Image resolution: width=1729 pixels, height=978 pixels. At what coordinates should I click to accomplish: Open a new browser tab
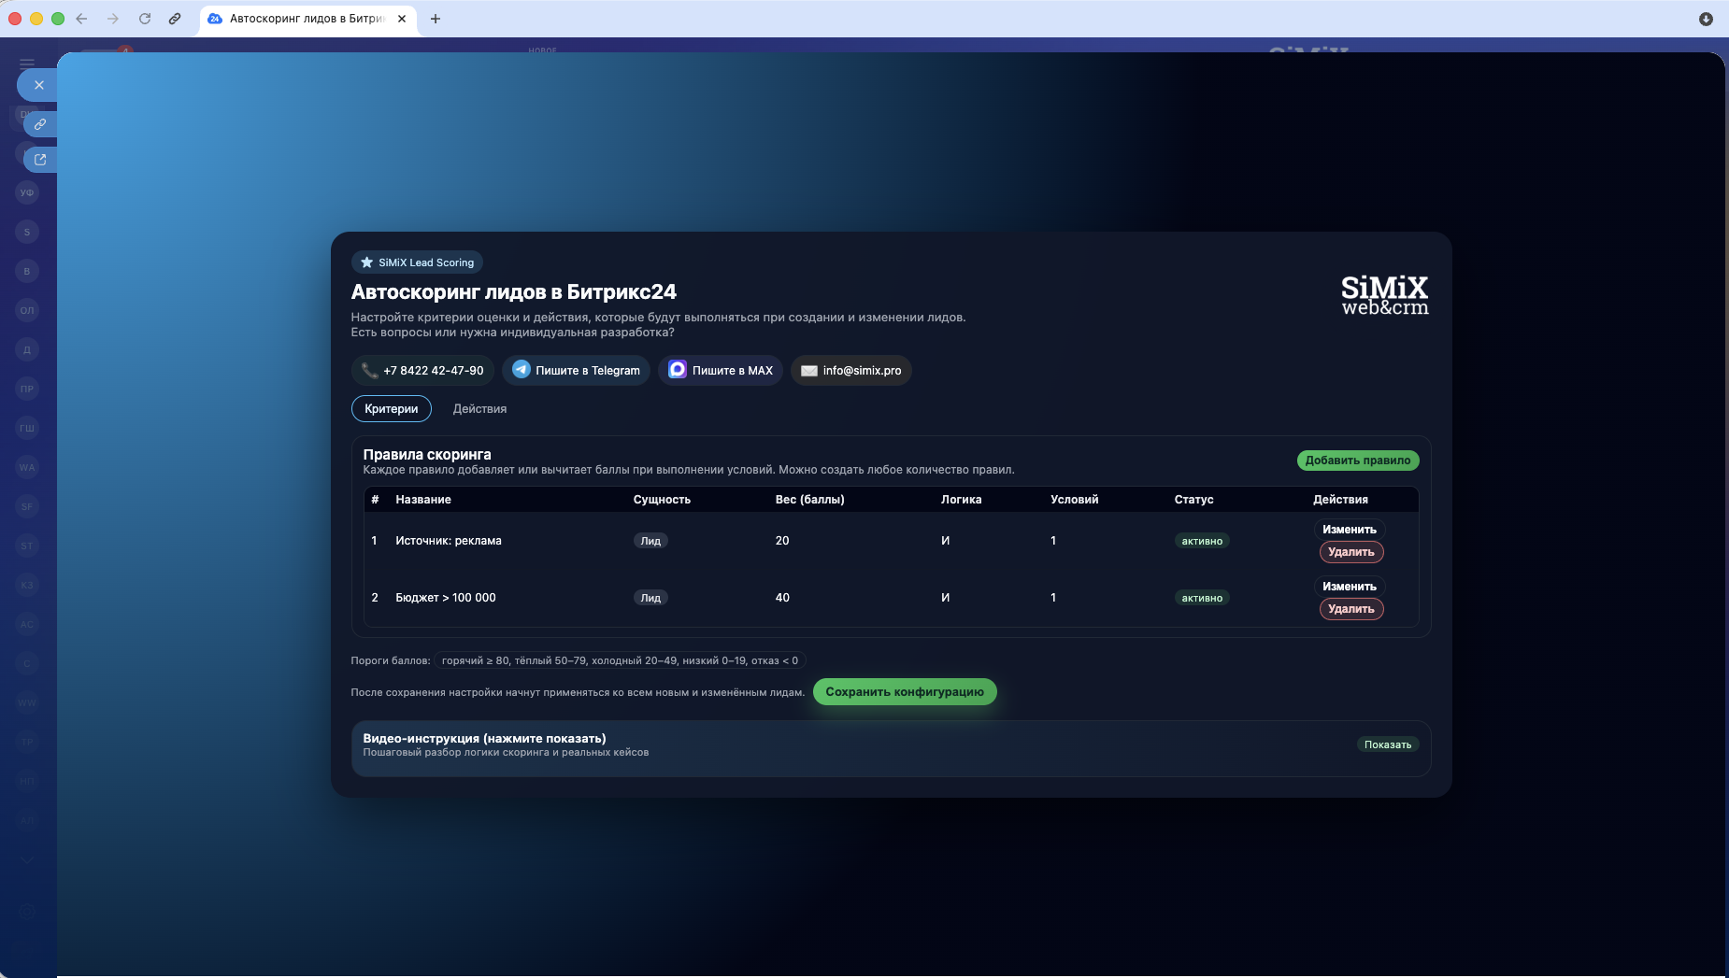coord(436,19)
